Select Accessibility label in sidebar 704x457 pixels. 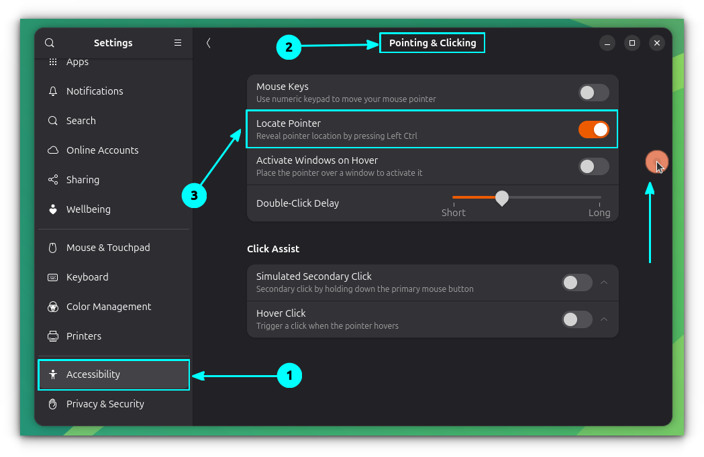point(93,374)
